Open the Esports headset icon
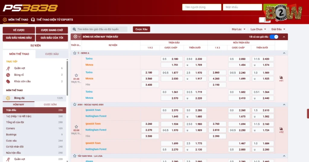The height and width of the screenshot is (162, 309). click(x=33, y=20)
